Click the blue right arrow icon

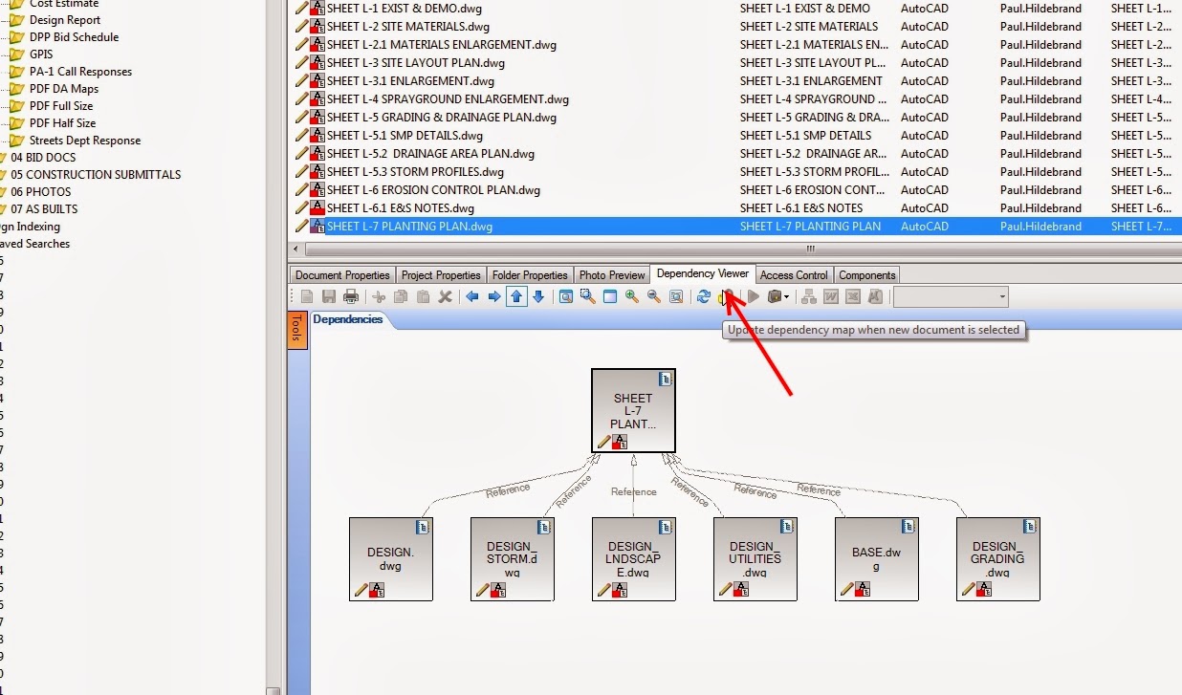tap(494, 297)
